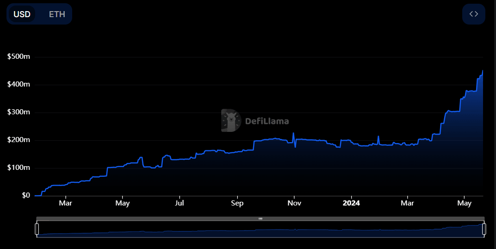Click the right range slider handle
This screenshot has height=249, width=496.
coord(484,229)
